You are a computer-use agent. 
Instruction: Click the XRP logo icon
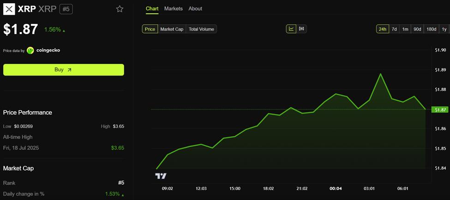tap(9, 9)
